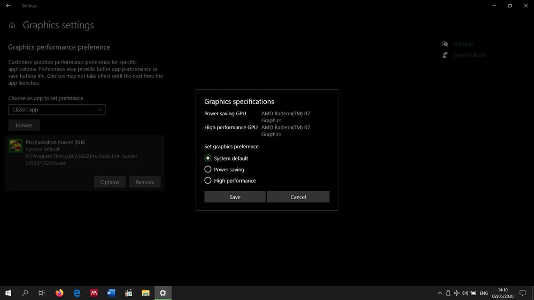Open File Explorer from the taskbar

145,293
